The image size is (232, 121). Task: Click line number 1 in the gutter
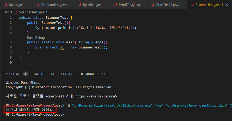tap(11, 18)
